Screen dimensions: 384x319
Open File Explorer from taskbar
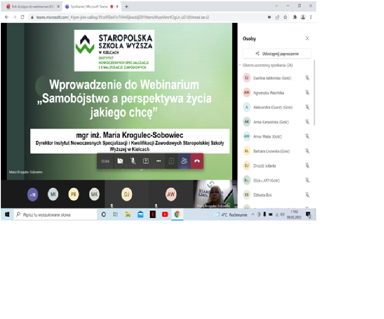(128, 215)
